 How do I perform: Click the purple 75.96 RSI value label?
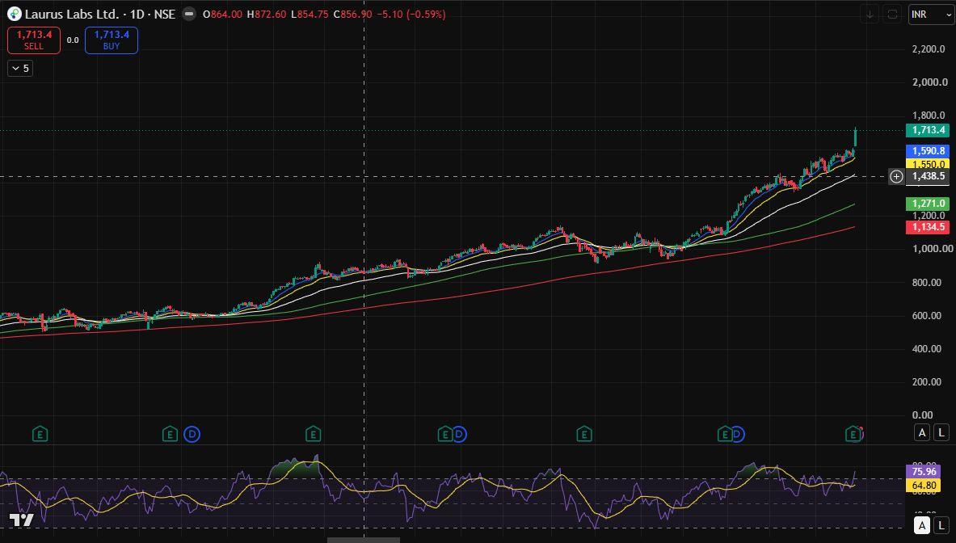[923, 472]
